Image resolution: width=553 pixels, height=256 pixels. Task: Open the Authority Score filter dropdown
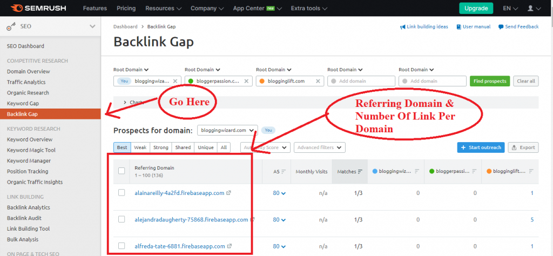click(x=265, y=147)
